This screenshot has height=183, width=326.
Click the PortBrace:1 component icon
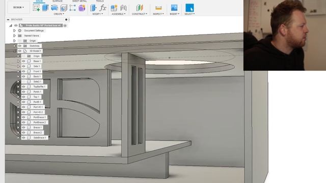[29, 117]
